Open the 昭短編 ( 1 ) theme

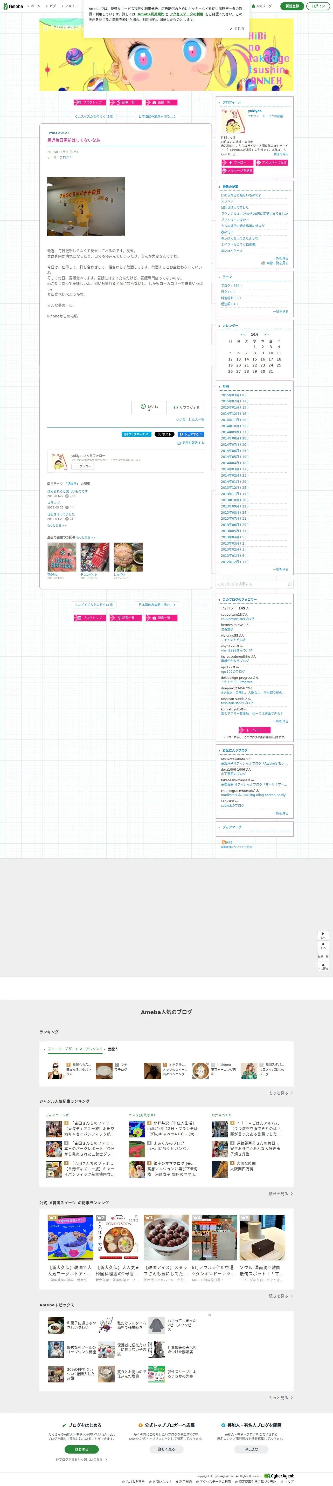click(x=229, y=304)
